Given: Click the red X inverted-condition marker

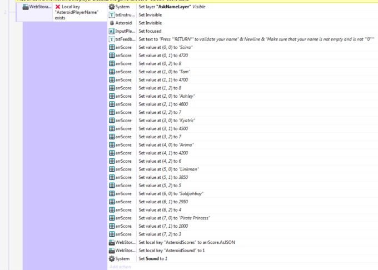Looking at the screenshot, I should coord(57,7).
